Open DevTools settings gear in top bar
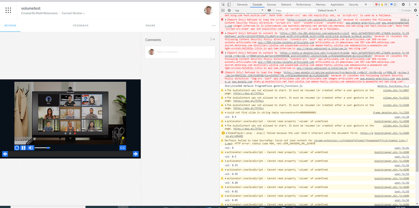Screen dimensions: 419x208 403,5
